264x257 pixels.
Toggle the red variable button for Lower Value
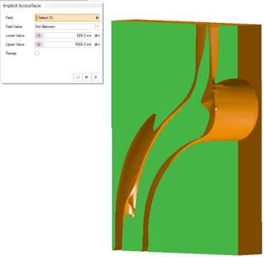pos(39,36)
